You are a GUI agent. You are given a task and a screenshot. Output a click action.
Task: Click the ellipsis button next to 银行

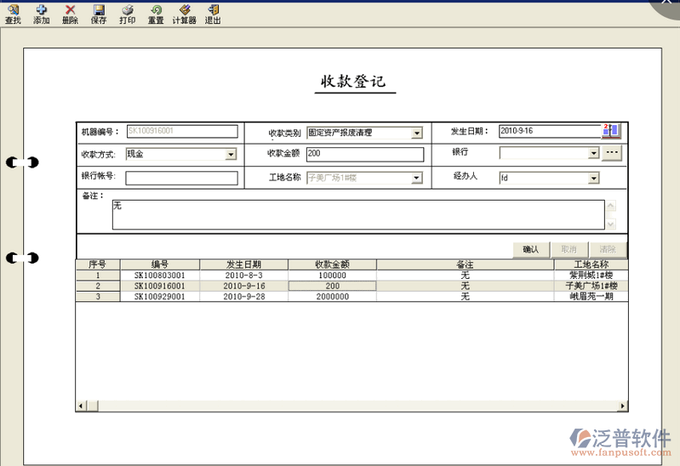click(x=612, y=153)
